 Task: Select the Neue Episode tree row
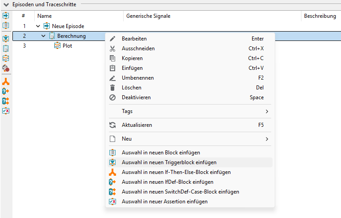click(177, 26)
